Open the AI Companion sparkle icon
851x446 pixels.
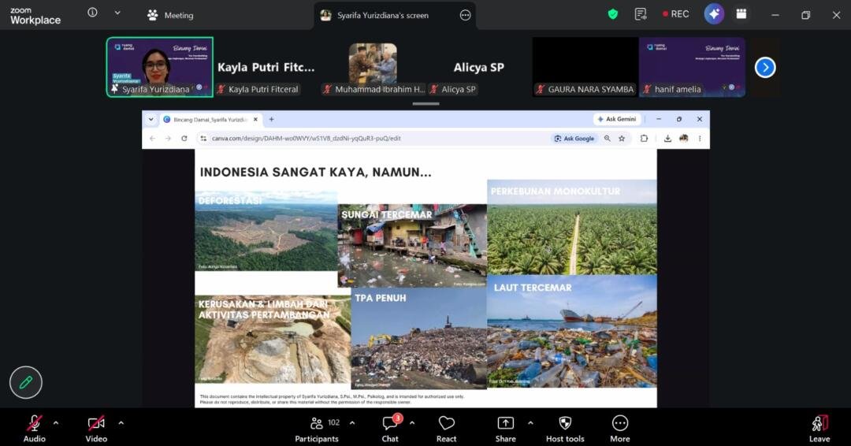(x=714, y=14)
